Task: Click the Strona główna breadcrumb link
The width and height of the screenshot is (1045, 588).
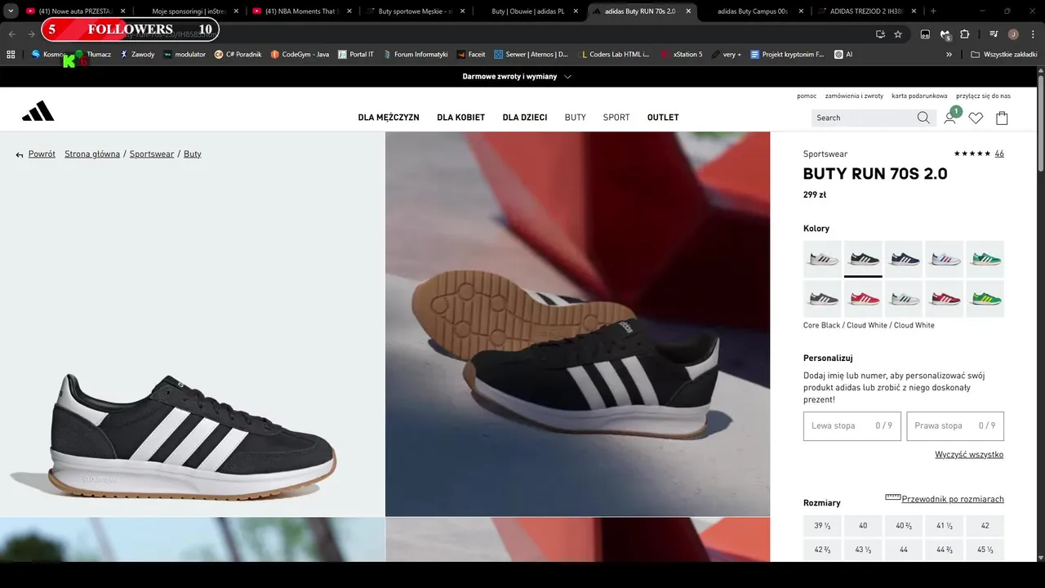Action: (x=92, y=154)
